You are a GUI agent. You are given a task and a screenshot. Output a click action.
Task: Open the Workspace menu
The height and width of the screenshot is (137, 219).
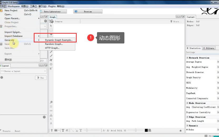pyautogui.click(x=13, y=6)
